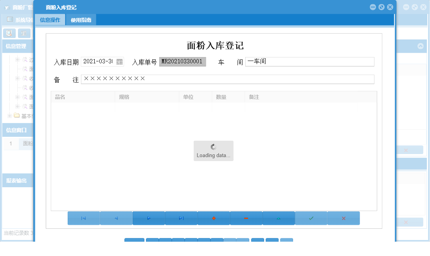Click the next record arrow icon
430x256 pixels.
pyautogui.click(x=149, y=218)
